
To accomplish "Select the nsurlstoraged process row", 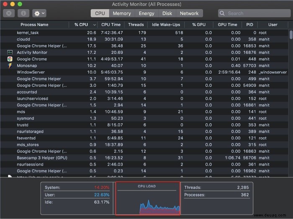I will pyautogui.click(x=144, y=131).
